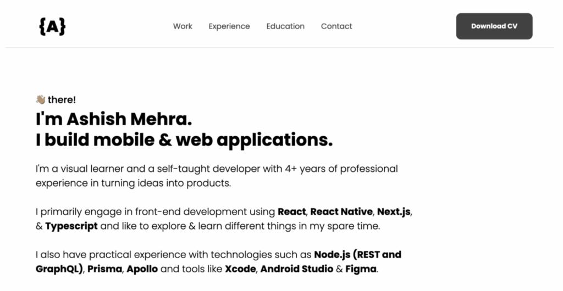Go to the Experience section
This screenshot has width=563, height=291.
229,26
